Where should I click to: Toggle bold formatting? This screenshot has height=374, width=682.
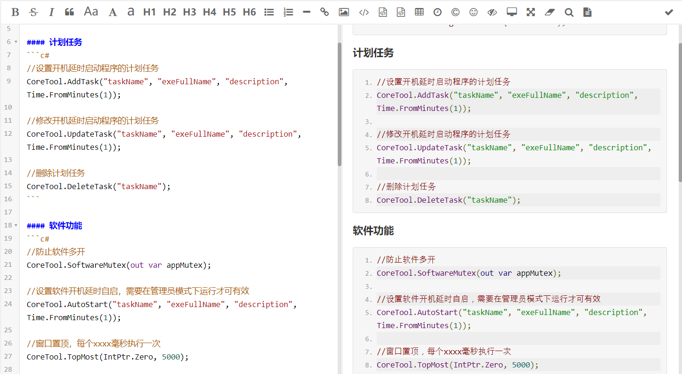(x=15, y=12)
